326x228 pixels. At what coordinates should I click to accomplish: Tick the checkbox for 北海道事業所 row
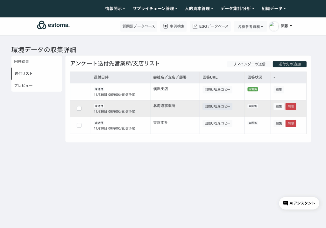[x=79, y=108]
